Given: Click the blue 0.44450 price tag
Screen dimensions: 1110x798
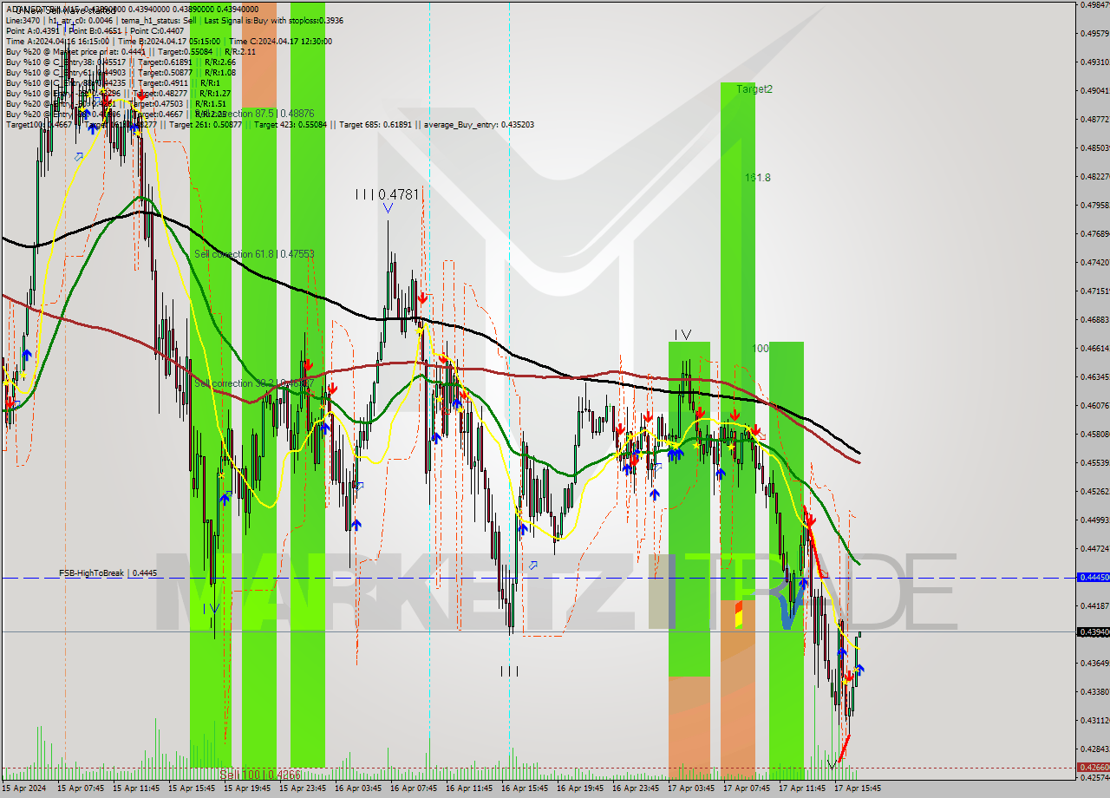Looking at the screenshot, I should [x=1093, y=577].
